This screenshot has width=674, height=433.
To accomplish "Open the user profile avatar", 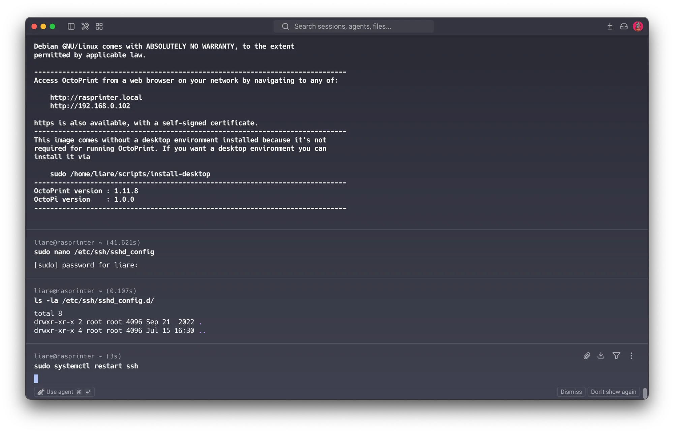I will coord(638,26).
